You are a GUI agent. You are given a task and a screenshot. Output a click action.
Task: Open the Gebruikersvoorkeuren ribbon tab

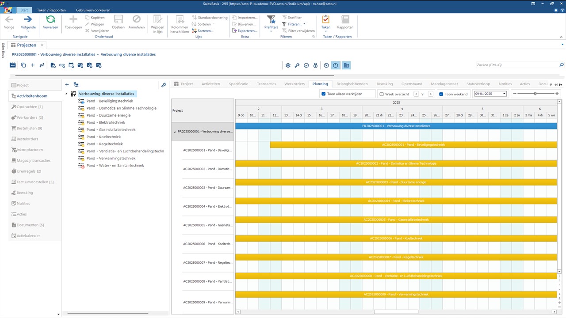(x=93, y=10)
